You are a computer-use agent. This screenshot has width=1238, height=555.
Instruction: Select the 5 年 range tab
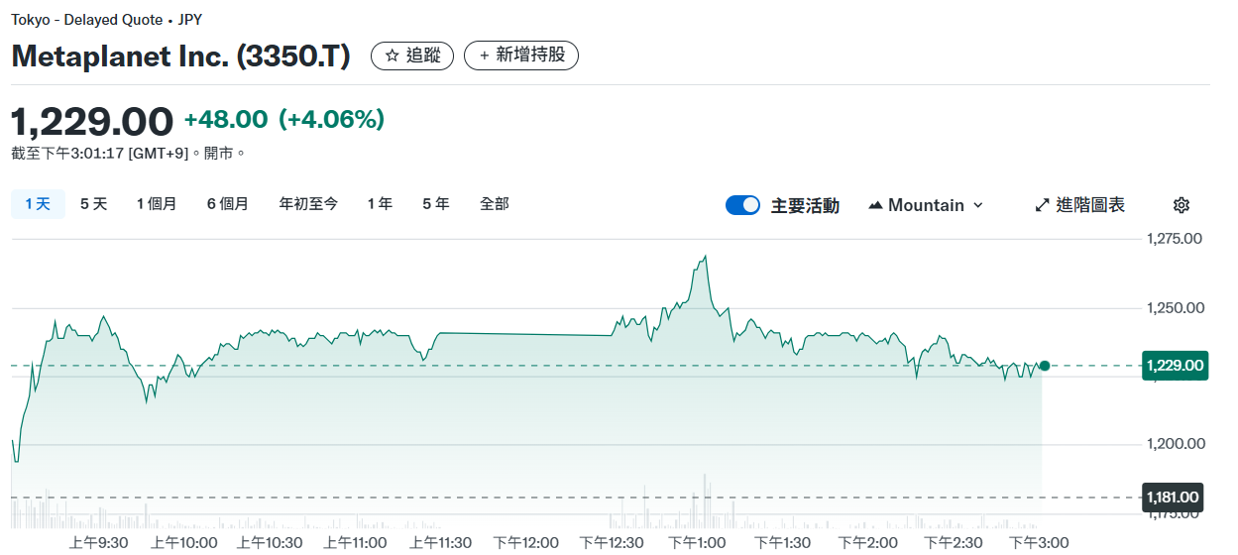pyautogui.click(x=435, y=204)
